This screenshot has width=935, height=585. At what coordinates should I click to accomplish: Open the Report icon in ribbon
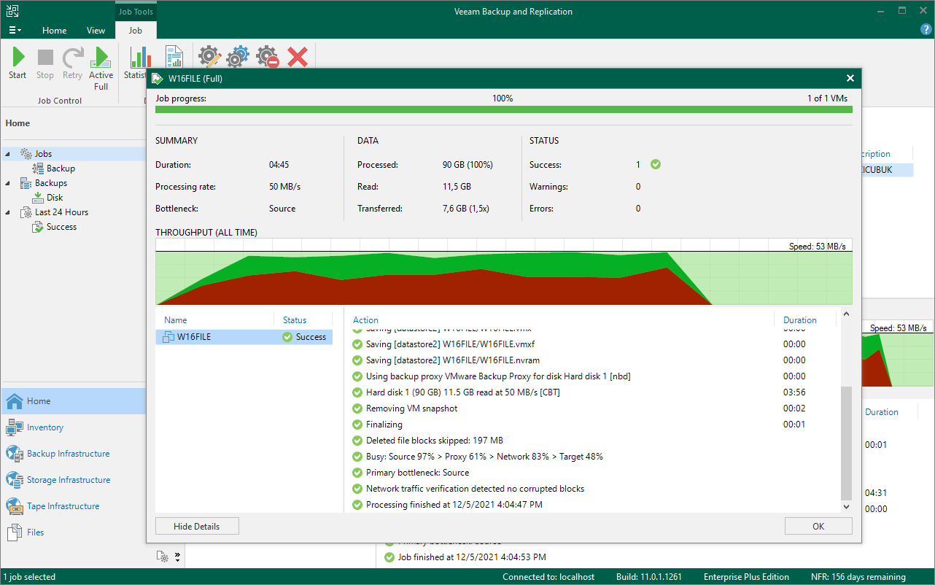[174, 57]
